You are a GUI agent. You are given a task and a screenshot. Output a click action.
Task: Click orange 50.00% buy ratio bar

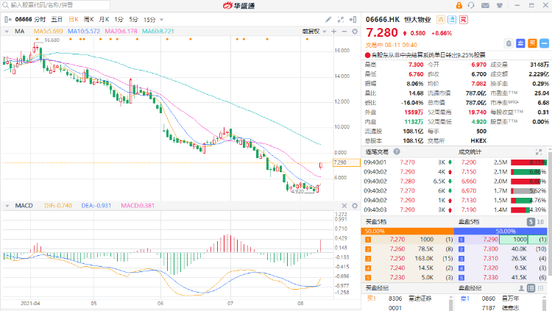pyautogui.click(x=407, y=231)
